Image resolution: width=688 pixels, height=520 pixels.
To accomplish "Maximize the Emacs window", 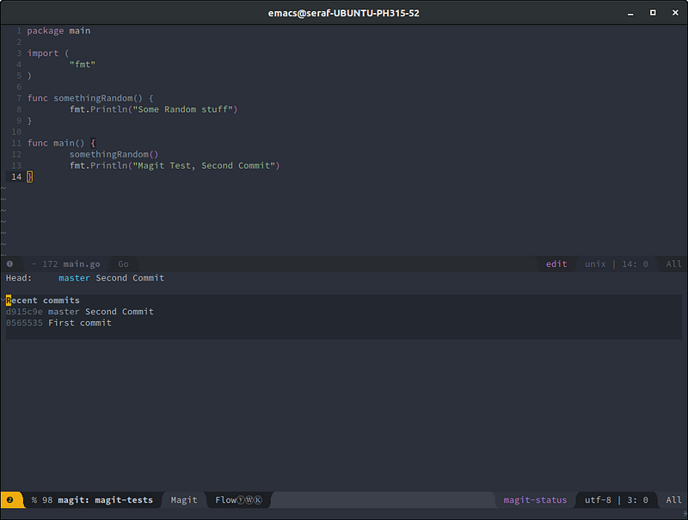I will point(652,13).
